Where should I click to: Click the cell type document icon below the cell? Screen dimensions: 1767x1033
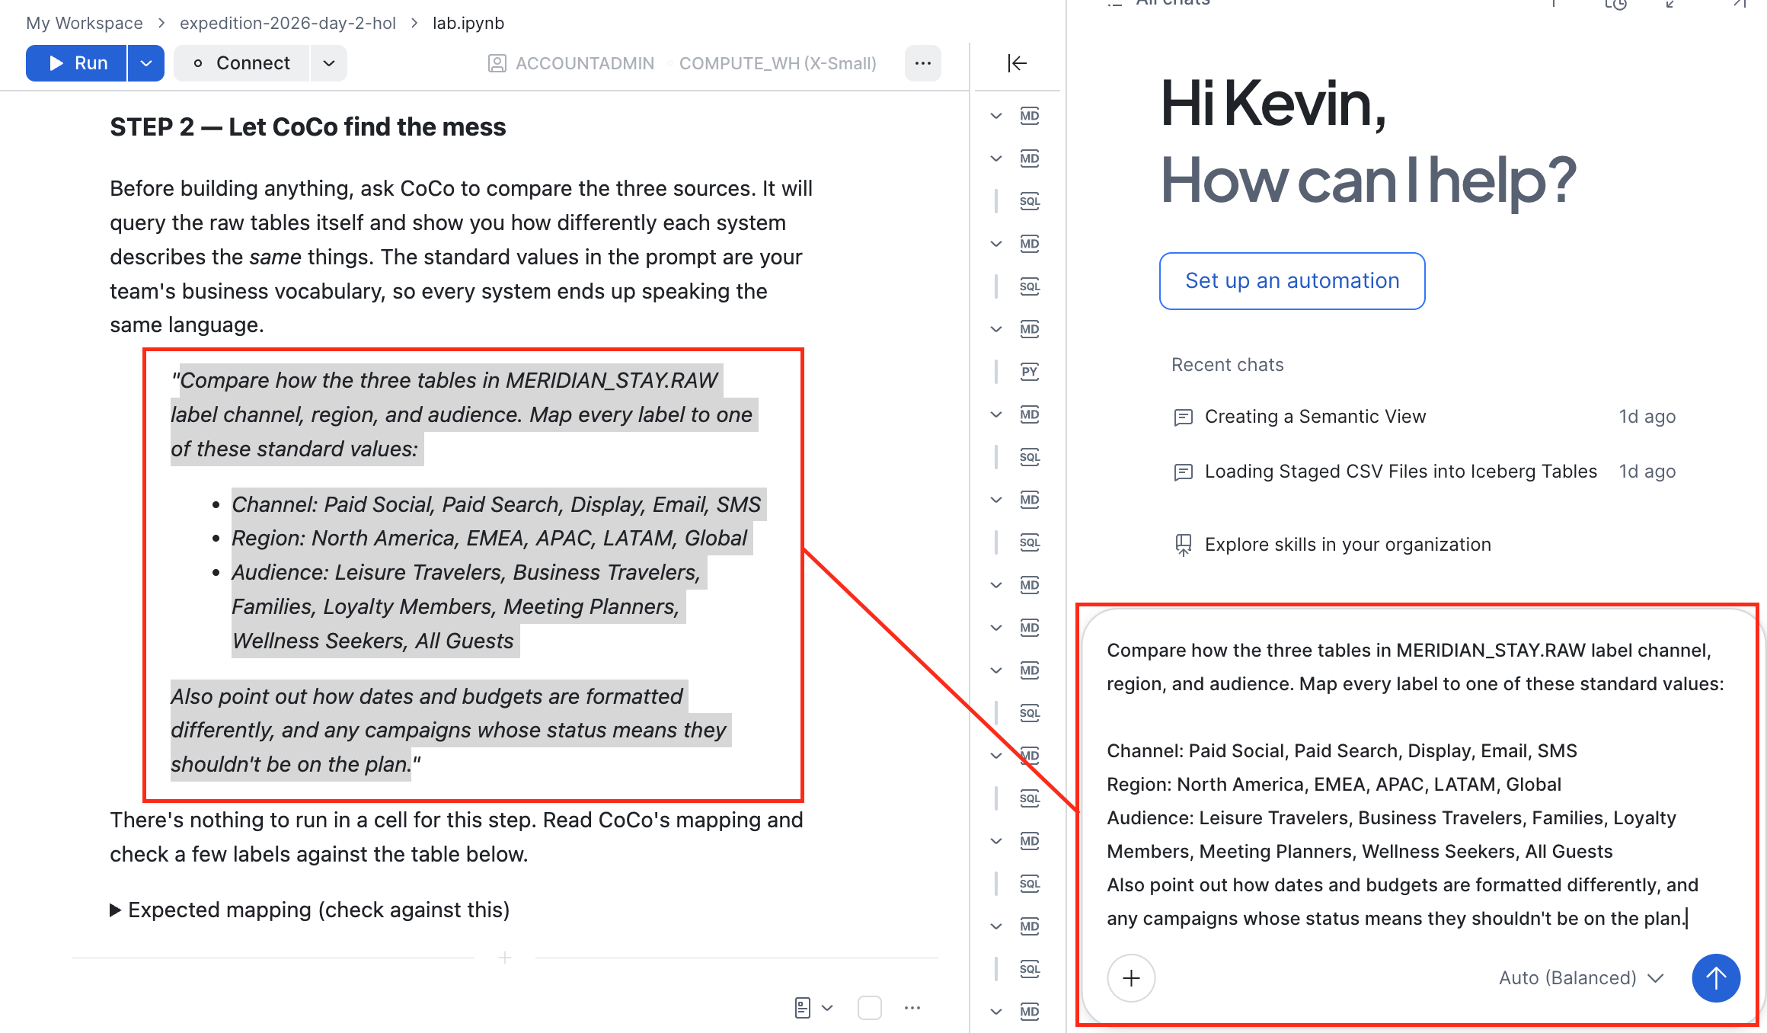[x=802, y=1008]
